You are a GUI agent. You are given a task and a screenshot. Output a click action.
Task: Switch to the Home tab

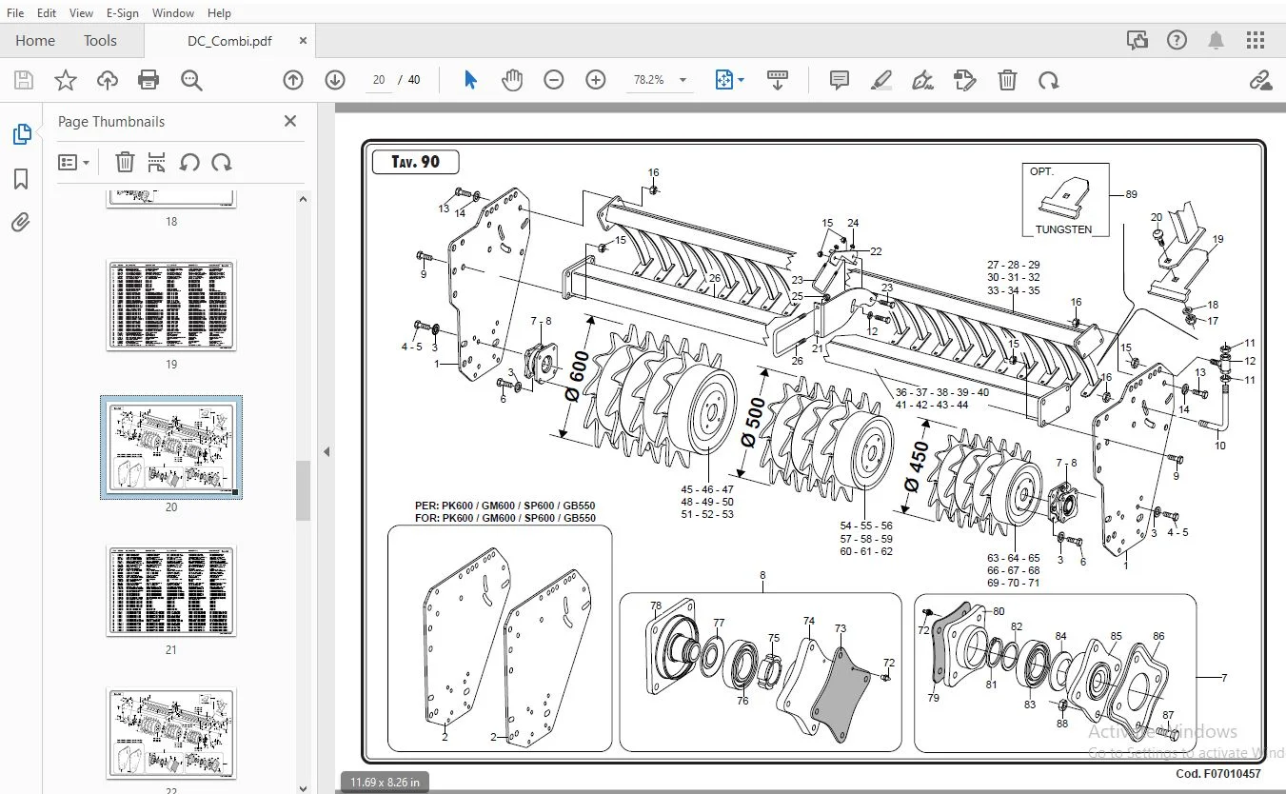(x=35, y=40)
